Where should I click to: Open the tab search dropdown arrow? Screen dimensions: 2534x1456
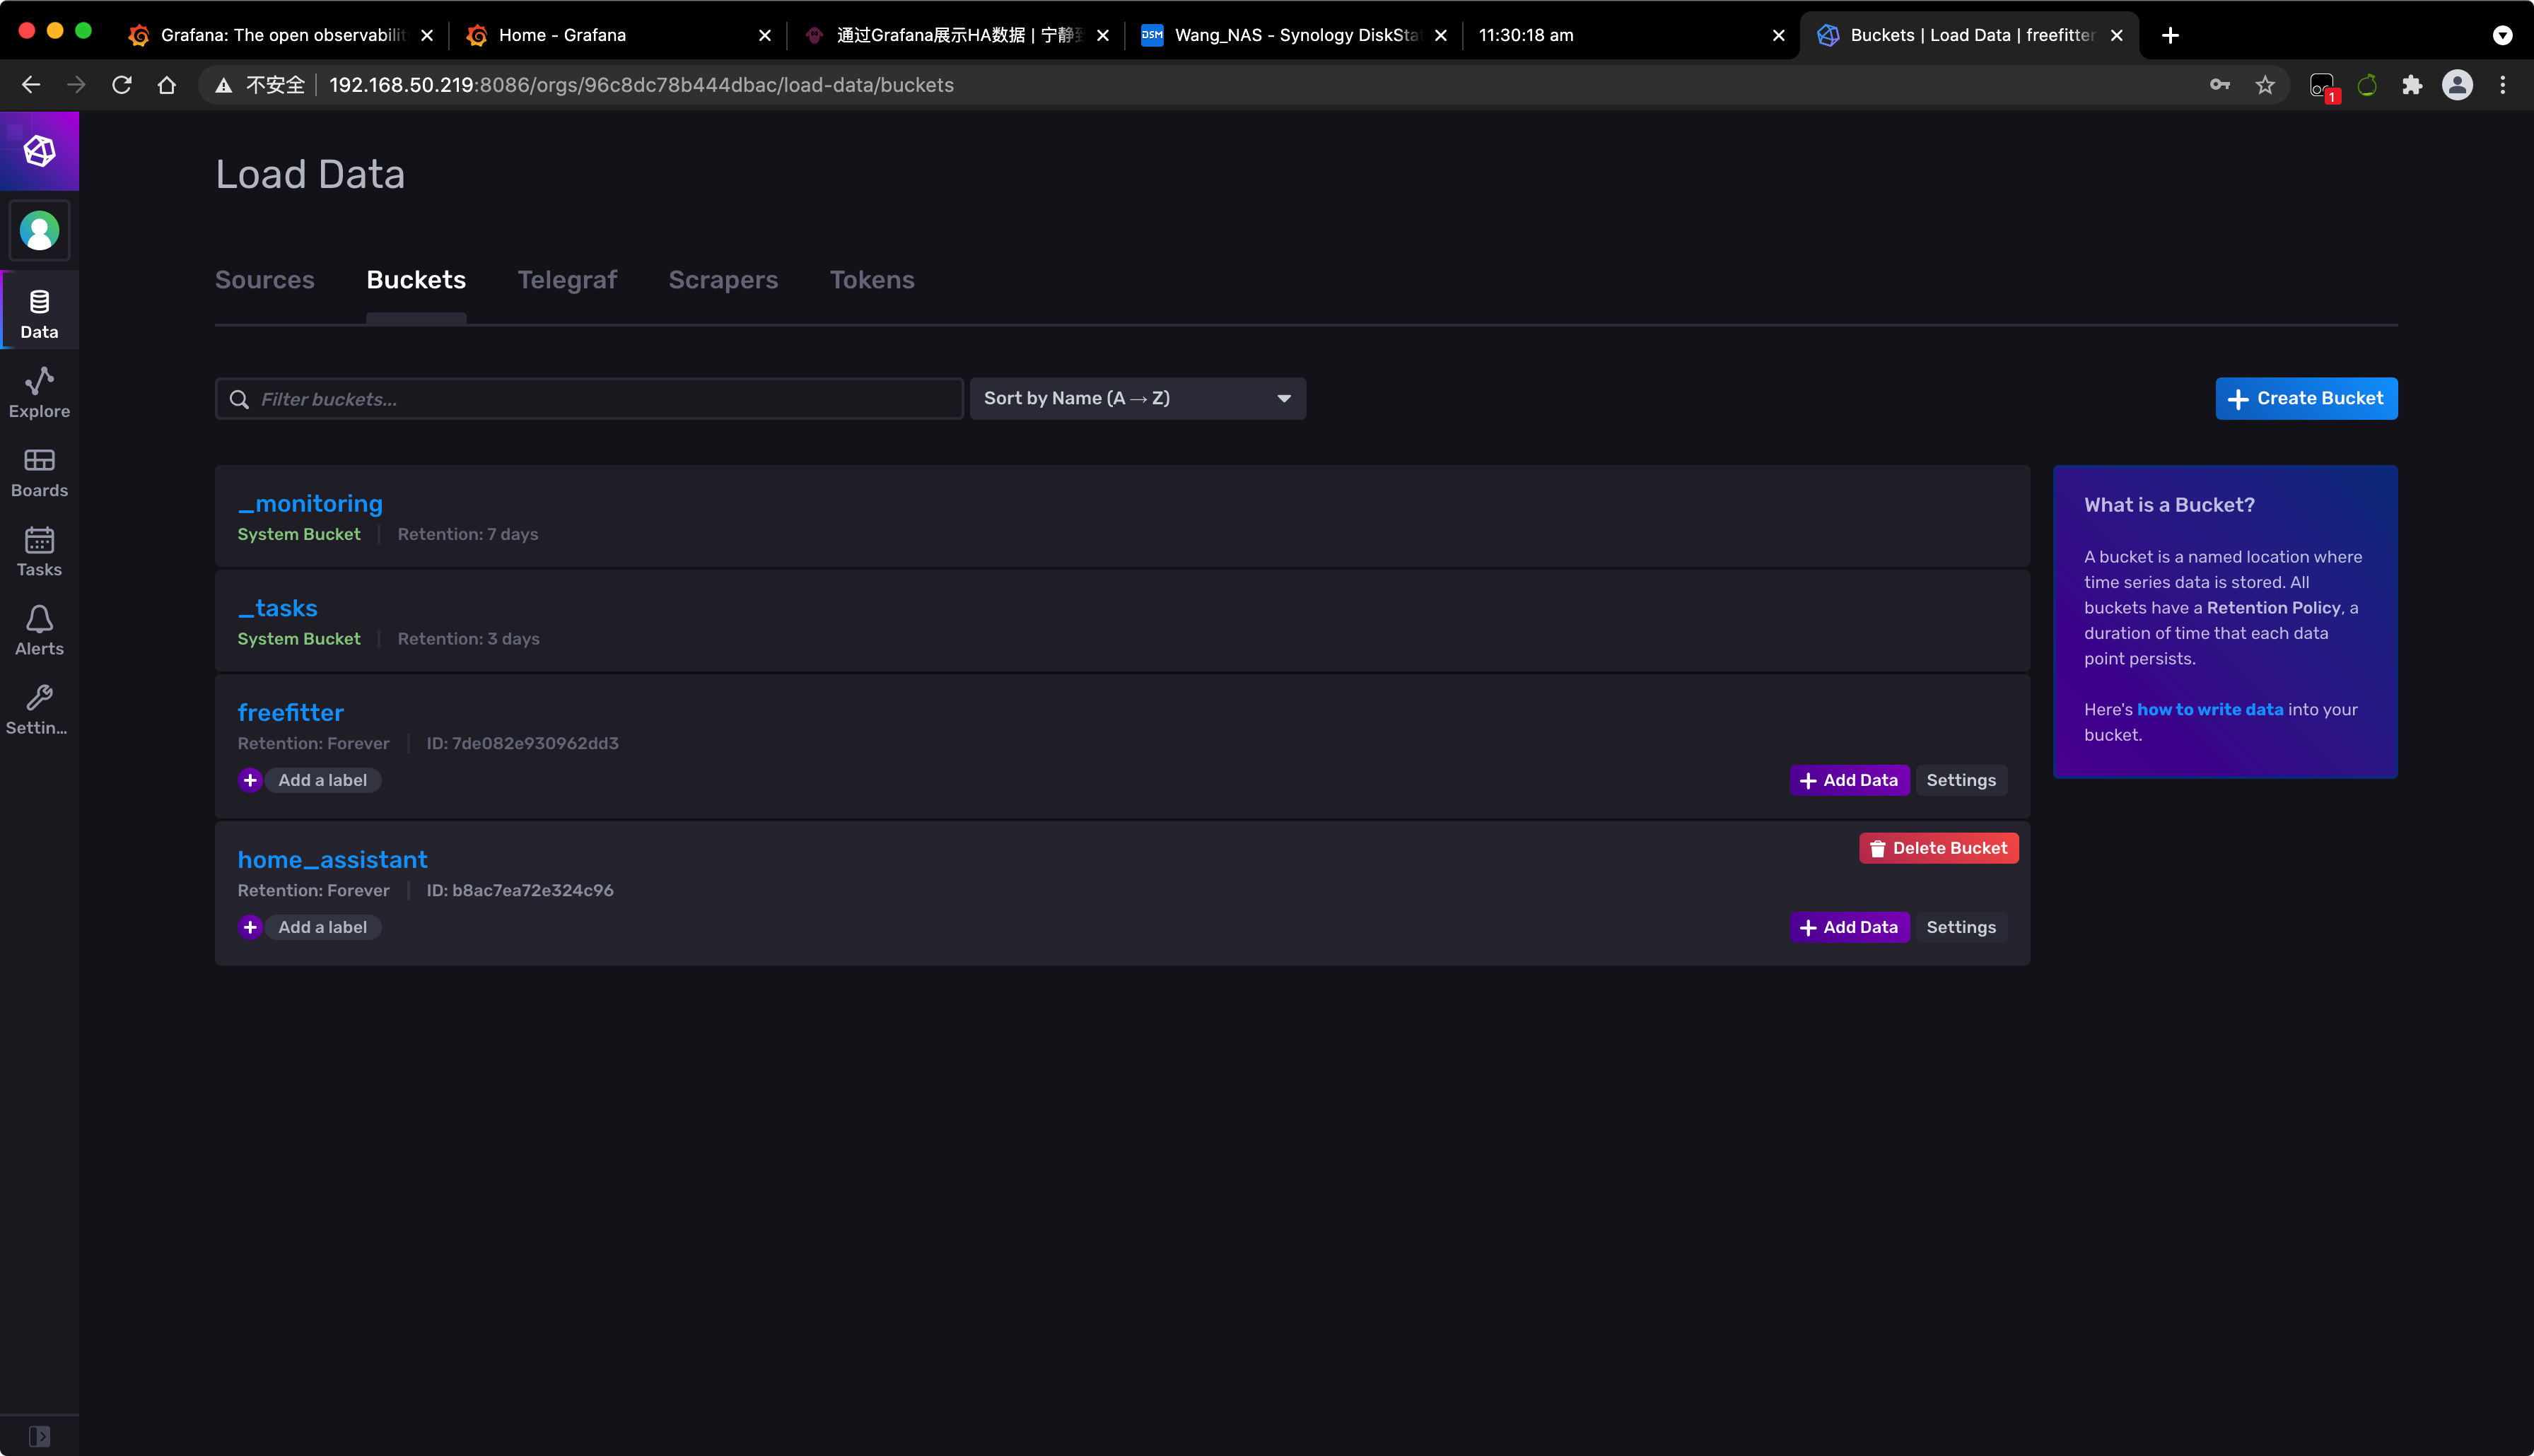click(x=2502, y=35)
